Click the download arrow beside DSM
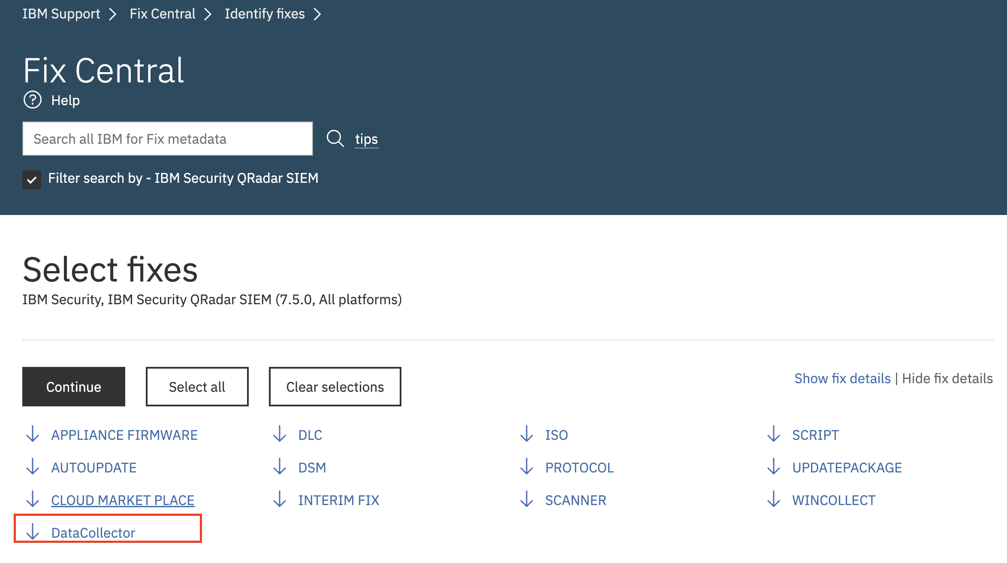 (280, 467)
